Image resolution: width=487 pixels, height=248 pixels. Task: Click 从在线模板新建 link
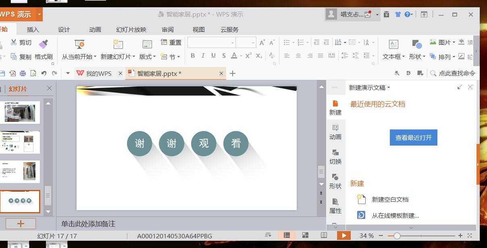pyautogui.click(x=395, y=215)
